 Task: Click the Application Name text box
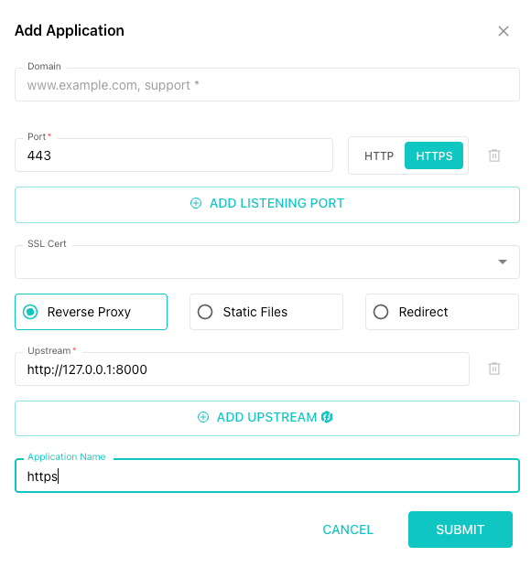tap(267, 476)
